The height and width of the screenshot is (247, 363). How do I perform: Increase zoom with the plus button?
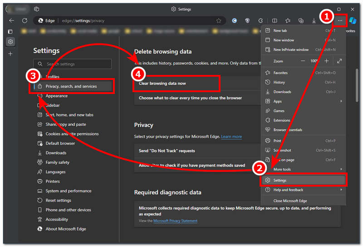326,61
